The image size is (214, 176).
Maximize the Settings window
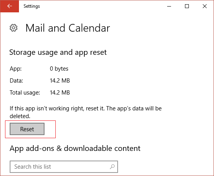[x=187, y=6]
